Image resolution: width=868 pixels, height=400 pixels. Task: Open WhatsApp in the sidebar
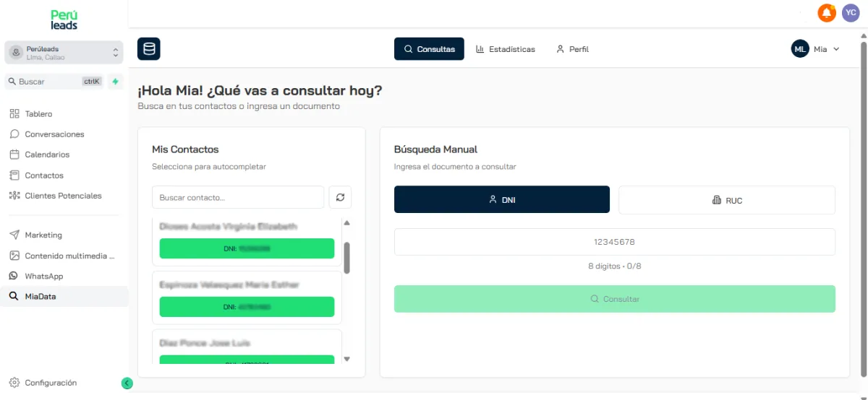[43, 276]
